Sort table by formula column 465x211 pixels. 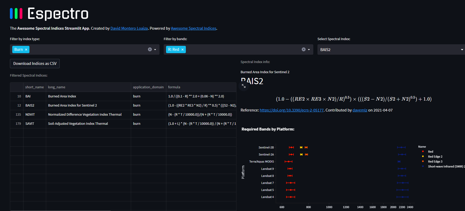(201, 87)
